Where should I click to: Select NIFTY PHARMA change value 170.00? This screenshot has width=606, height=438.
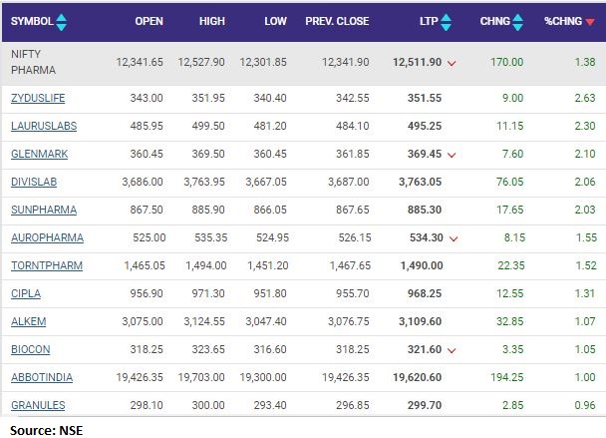click(x=506, y=62)
